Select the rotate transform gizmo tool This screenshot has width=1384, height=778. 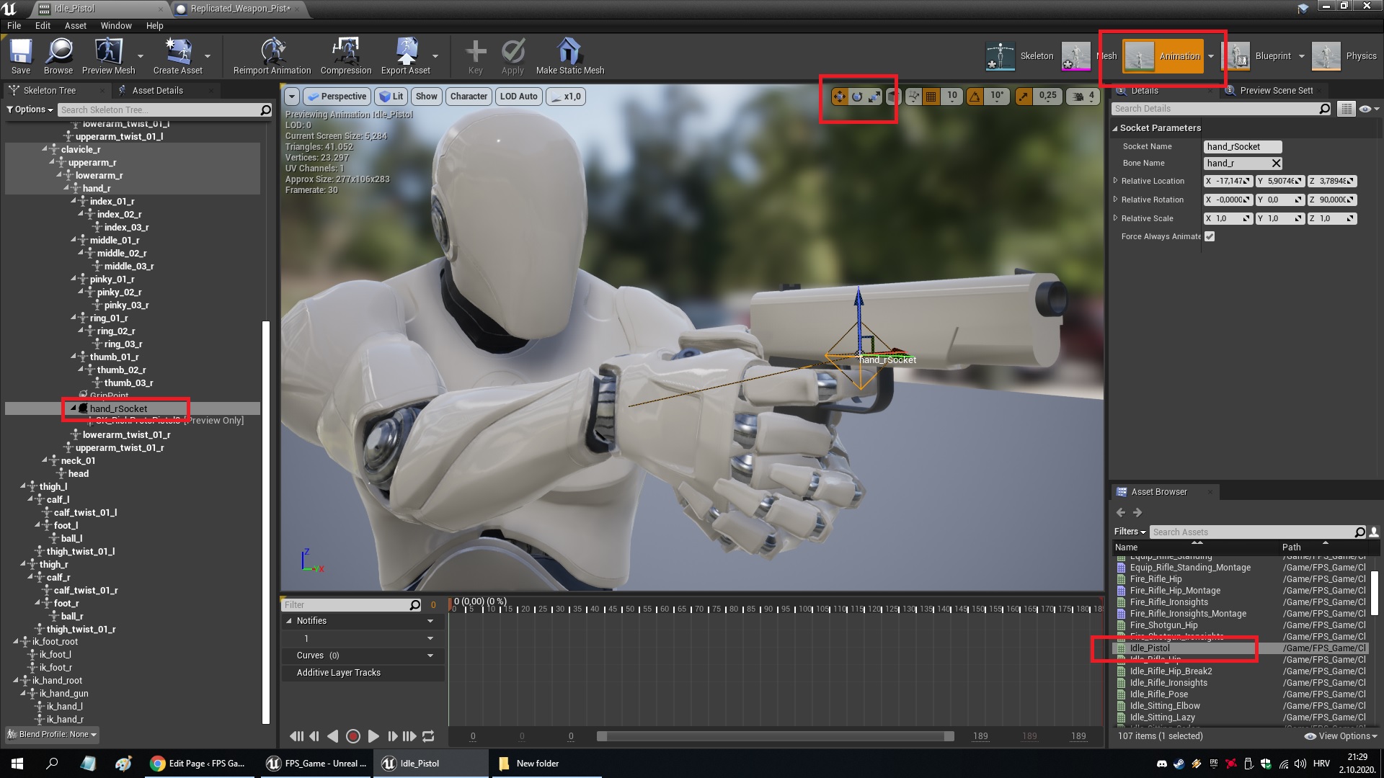[x=857, y=97]
